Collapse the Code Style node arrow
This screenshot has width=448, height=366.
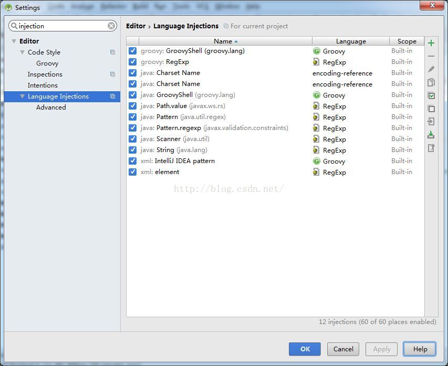(x=22, y=52)
